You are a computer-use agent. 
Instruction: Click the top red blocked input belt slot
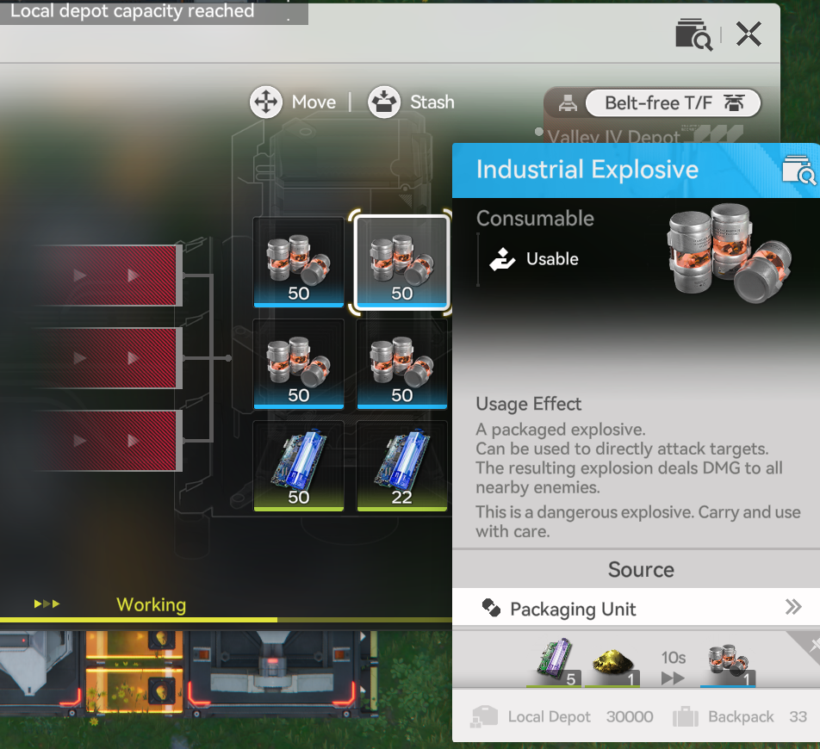coord(107,275)
